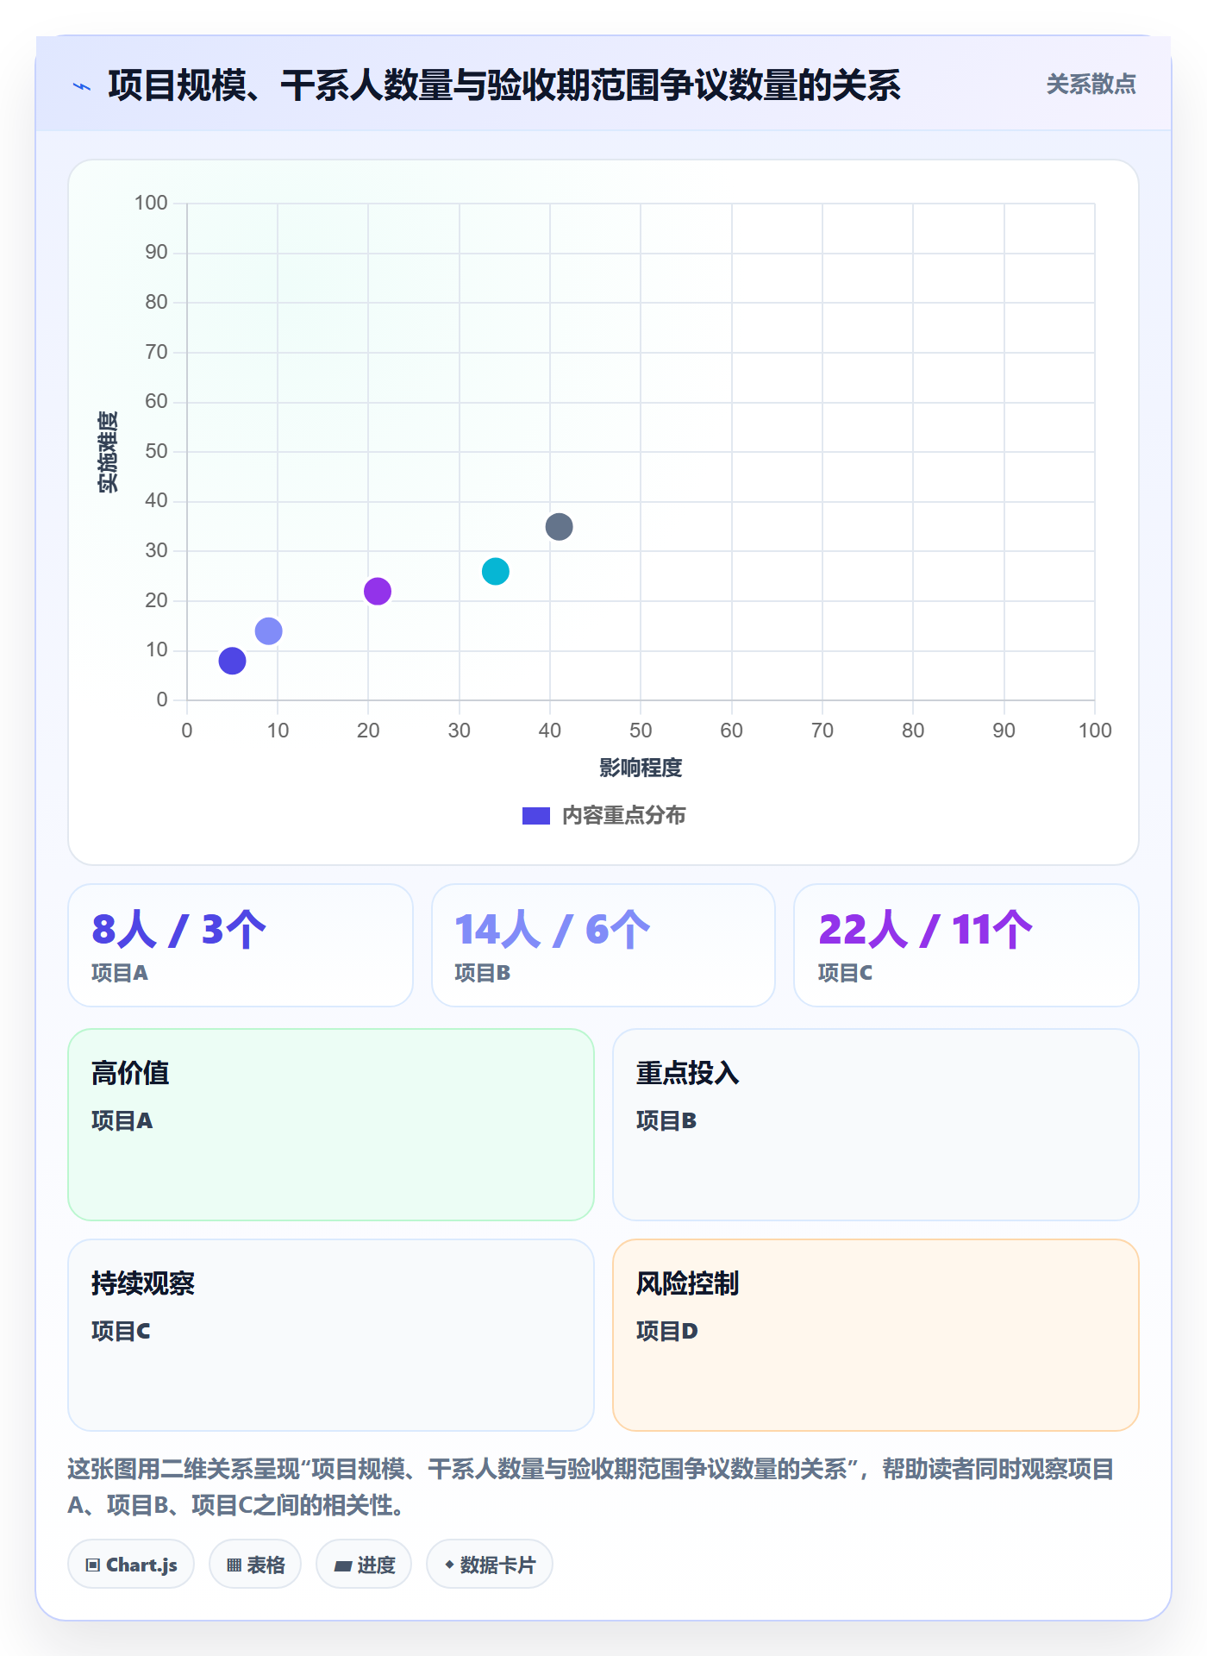Click the 实施难度 y-axis title
This screenshot has width=1207, height=1656.
(108, 452)
